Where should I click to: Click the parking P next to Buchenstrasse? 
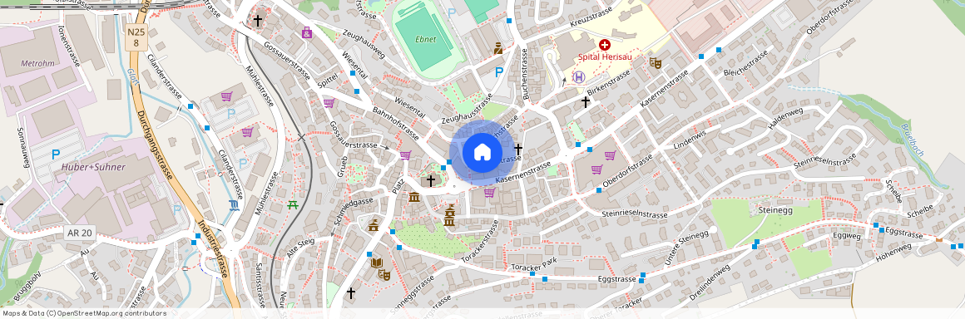[499, 72]
